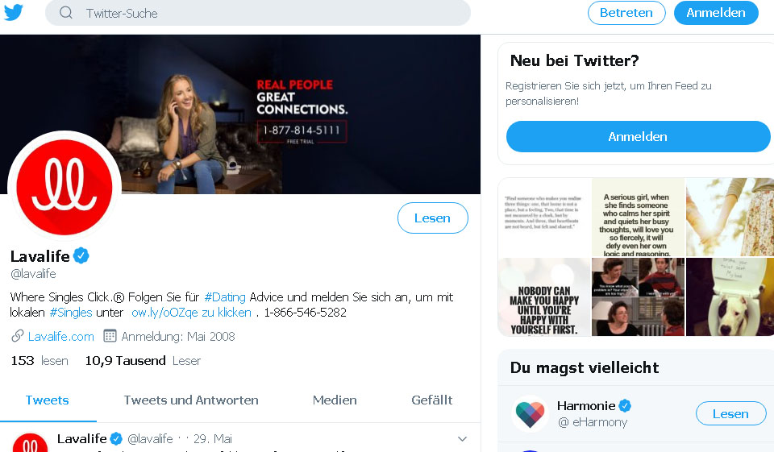Click the #Dating hashtag link
The width and height of the screenshot is (774, 452).
pyautogui.click(x=225, y=296)
